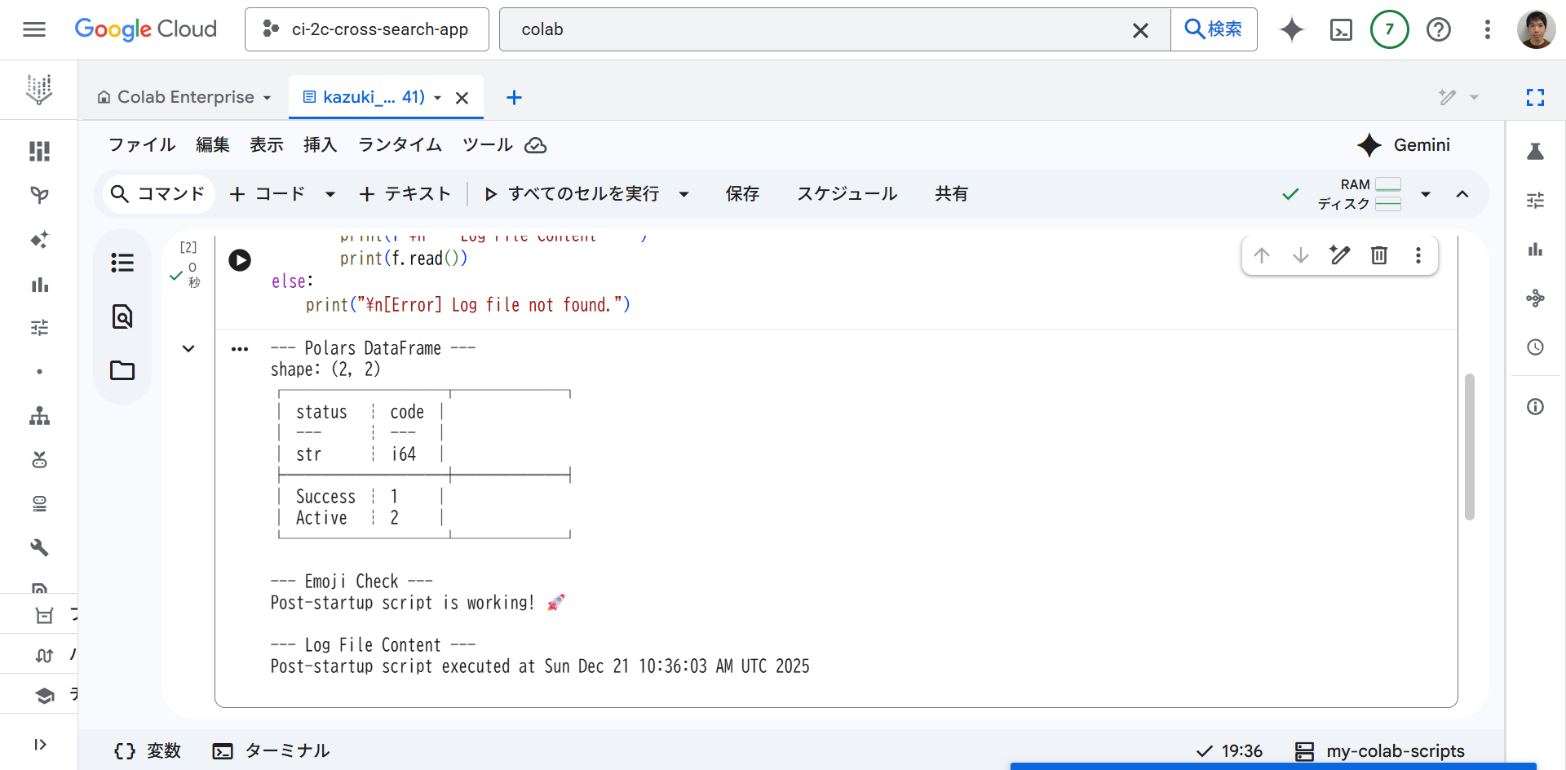
Task: Toggle fullscreen mode for the notebook
Action: [1535, 97]
